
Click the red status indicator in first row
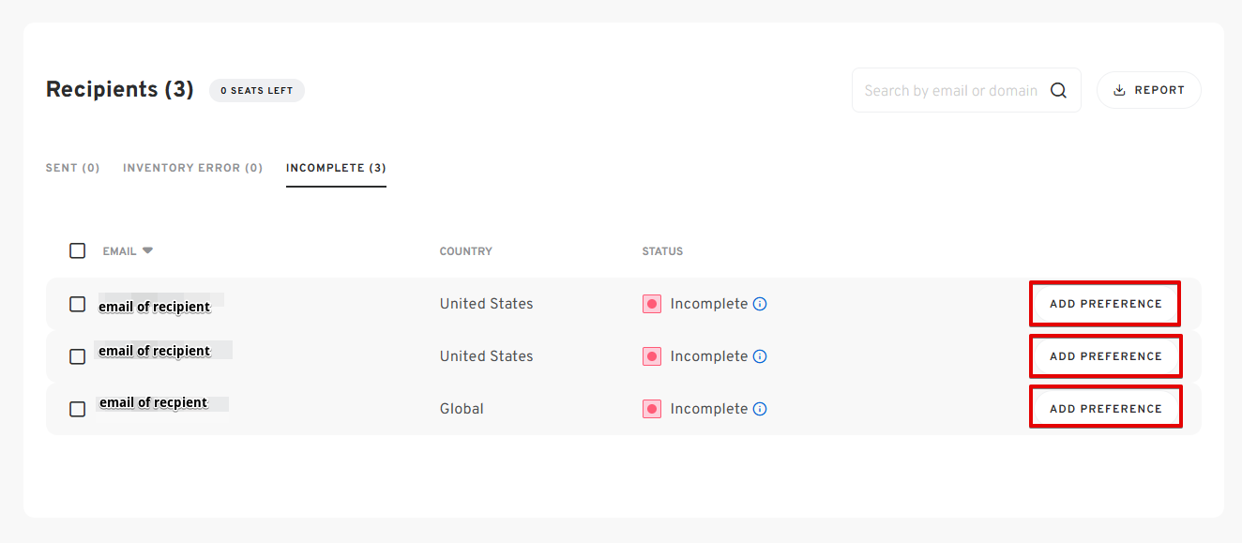652,304
